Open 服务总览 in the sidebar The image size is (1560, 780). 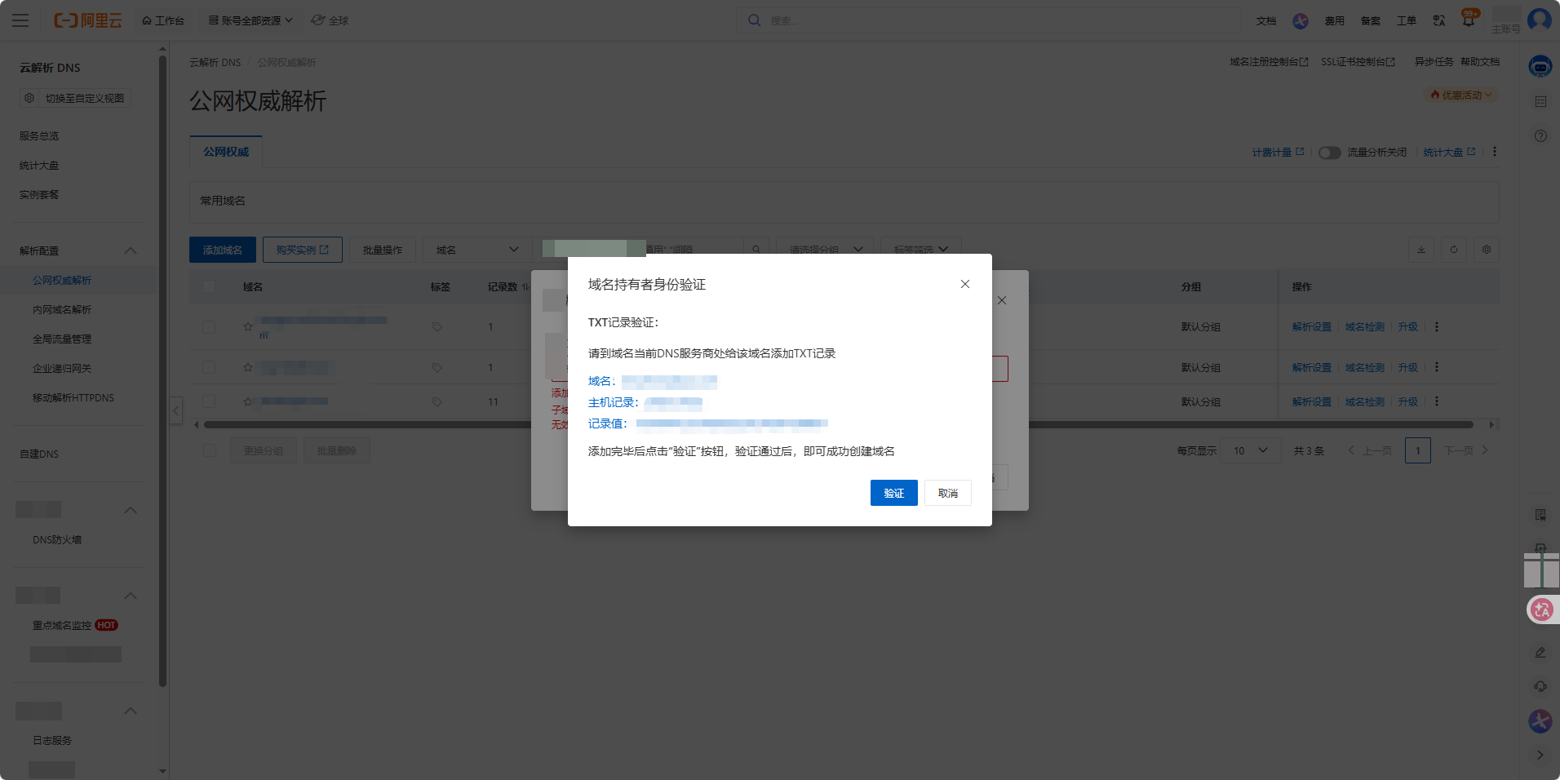click(x=39, y=135)
